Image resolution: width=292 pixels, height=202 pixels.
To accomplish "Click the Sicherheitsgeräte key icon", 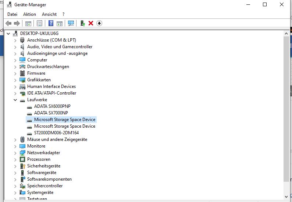I will point(22,166).
